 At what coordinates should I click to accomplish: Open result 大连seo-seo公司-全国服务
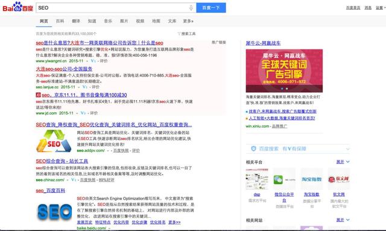(x=64, y=69)
